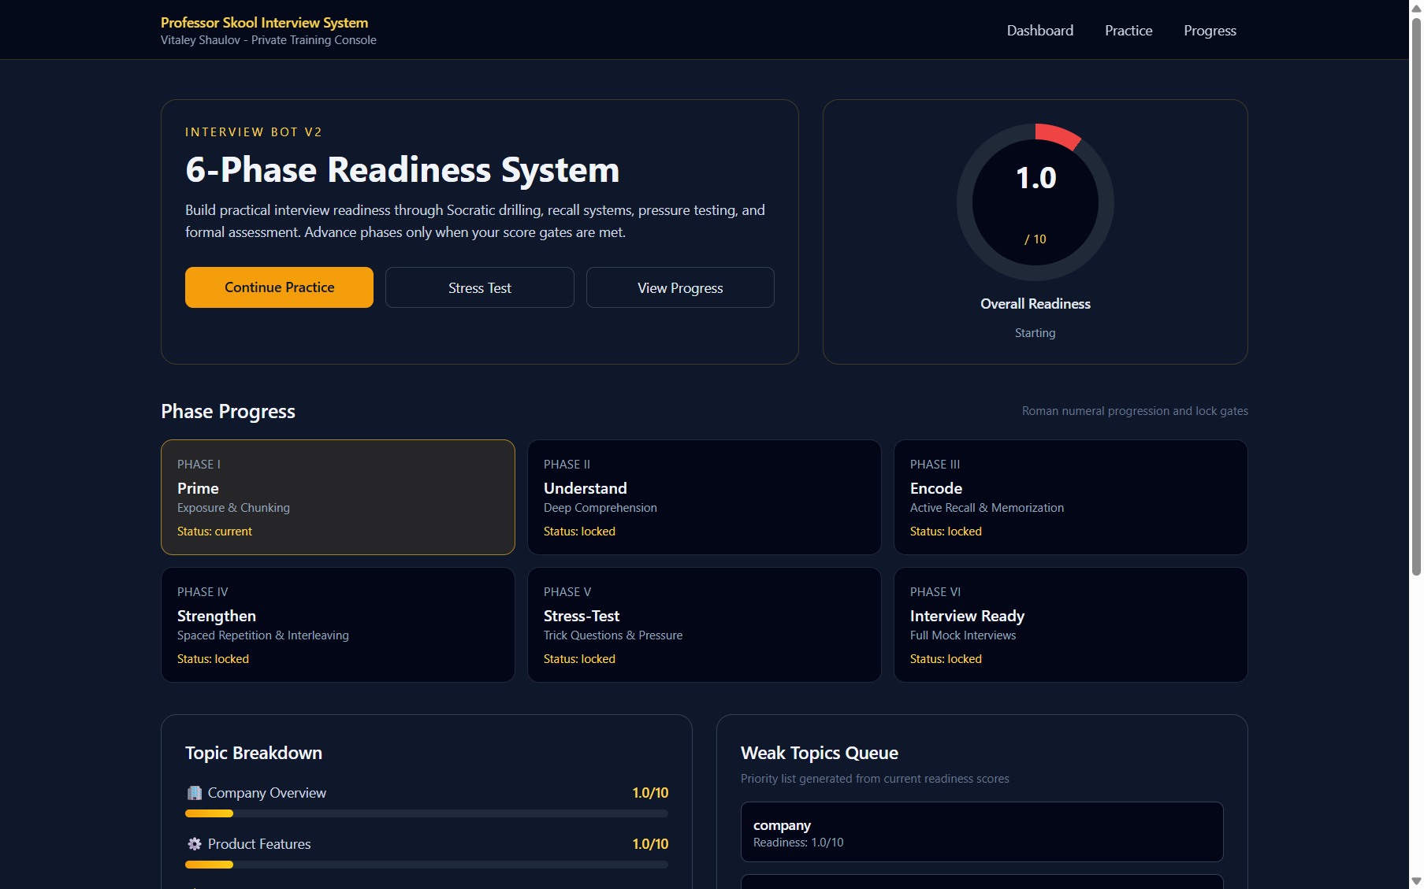Select Phase V Stress-Test card
This screenshot has width=1424, height=889.
pos(704,624)
